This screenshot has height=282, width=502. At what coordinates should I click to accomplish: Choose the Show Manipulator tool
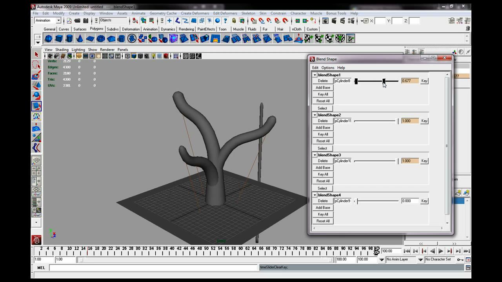point(36,137)
